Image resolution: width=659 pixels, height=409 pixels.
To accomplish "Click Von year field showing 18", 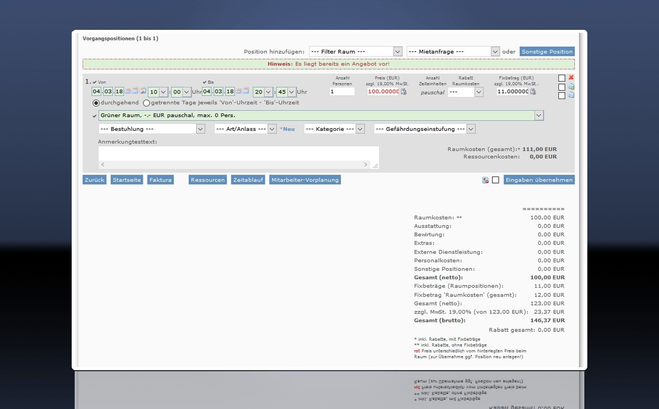I will point(119,92).
